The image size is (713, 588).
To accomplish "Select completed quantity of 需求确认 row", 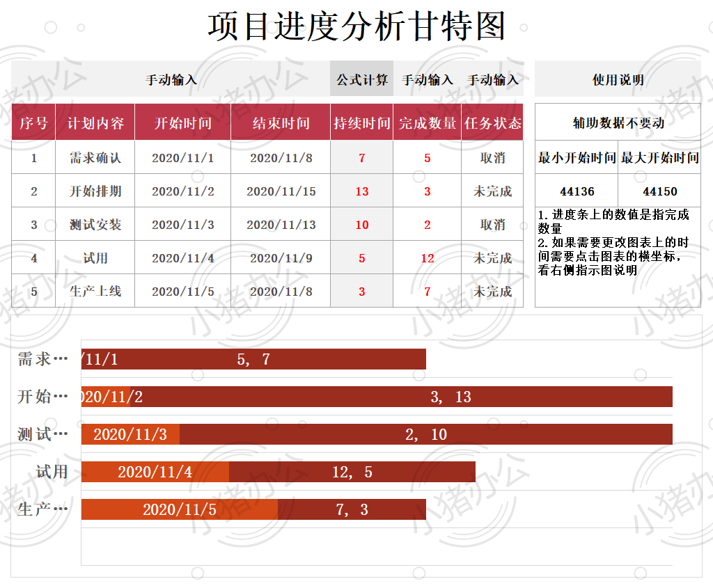I will (x=427, y=157).
